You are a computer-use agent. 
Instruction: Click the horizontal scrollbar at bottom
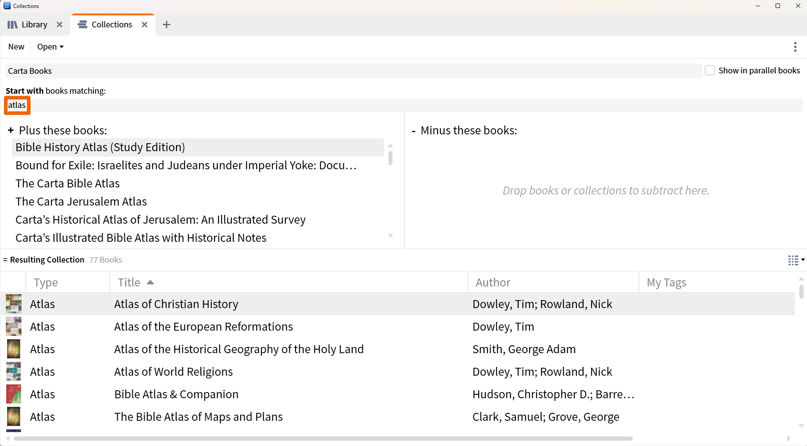[x=323, y=438]
